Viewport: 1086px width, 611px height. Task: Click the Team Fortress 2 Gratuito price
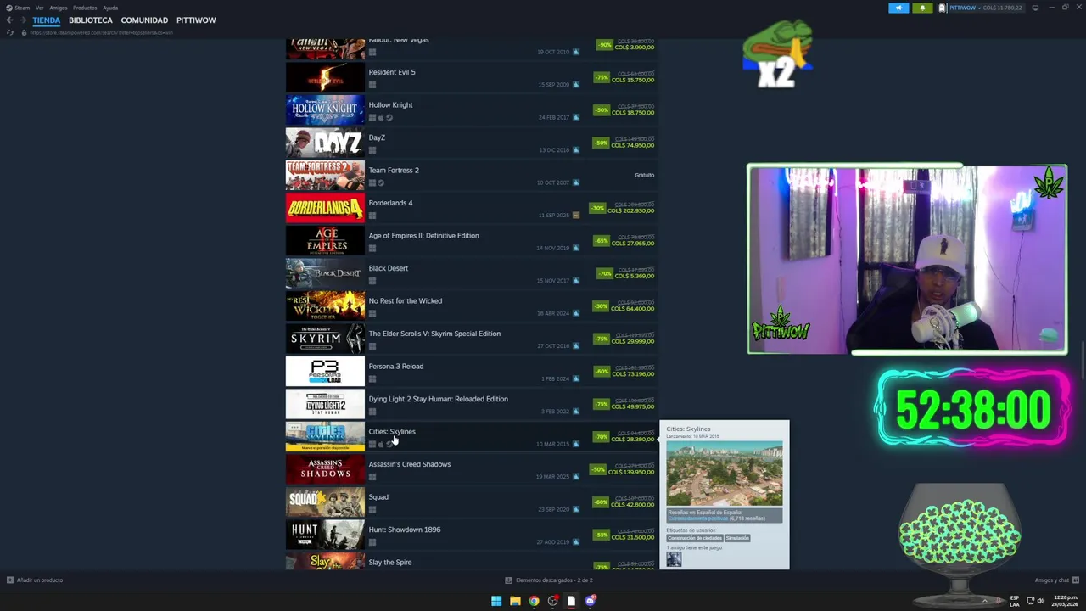point(644,175)
